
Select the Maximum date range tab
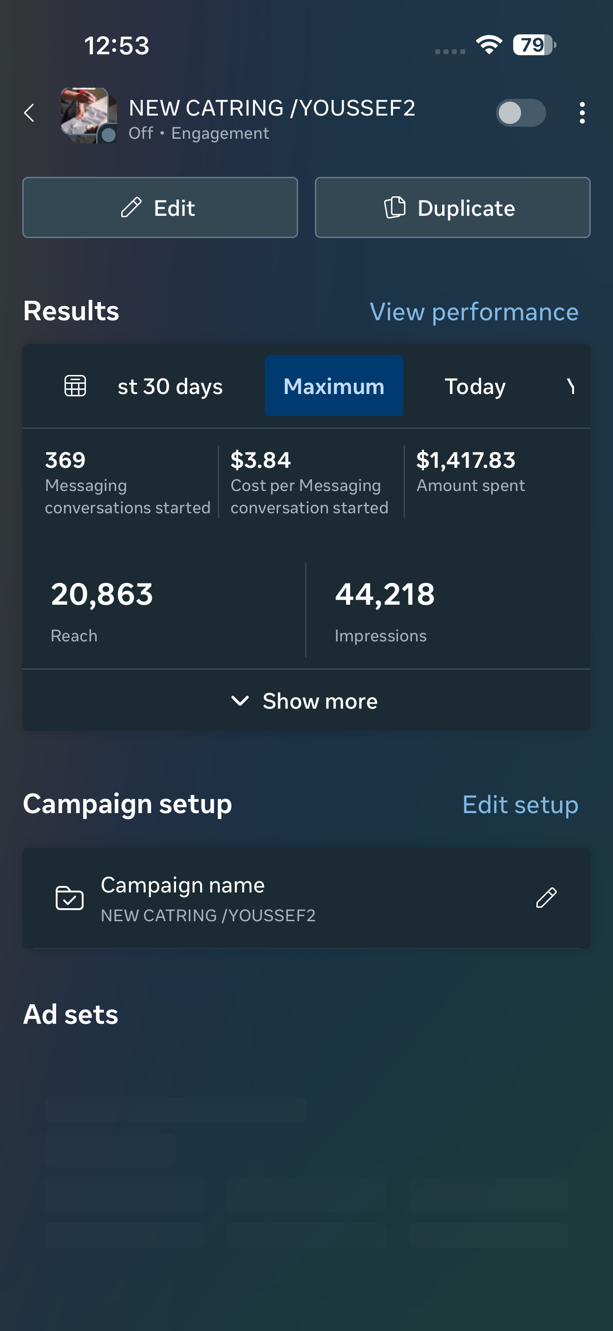(334, 386)
